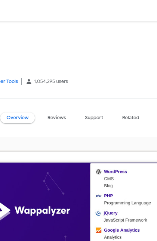Viewport: 157px width, 241px height.
Task: Click the Programming Language label
Action: coord(127,203)
